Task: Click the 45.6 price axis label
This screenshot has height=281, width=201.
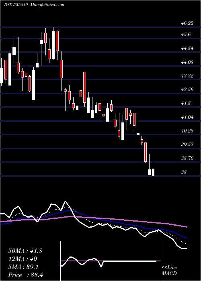Action: click(x=187, y=35)
